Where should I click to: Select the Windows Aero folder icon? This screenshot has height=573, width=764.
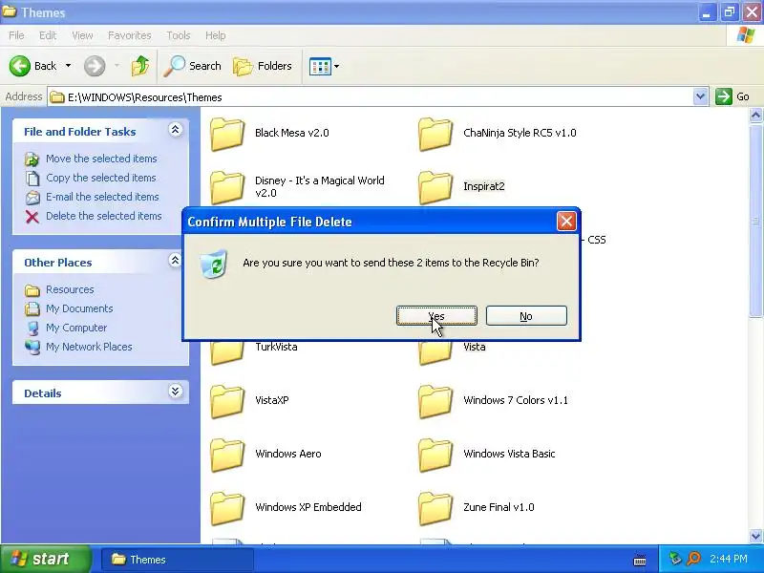[227, 455]
